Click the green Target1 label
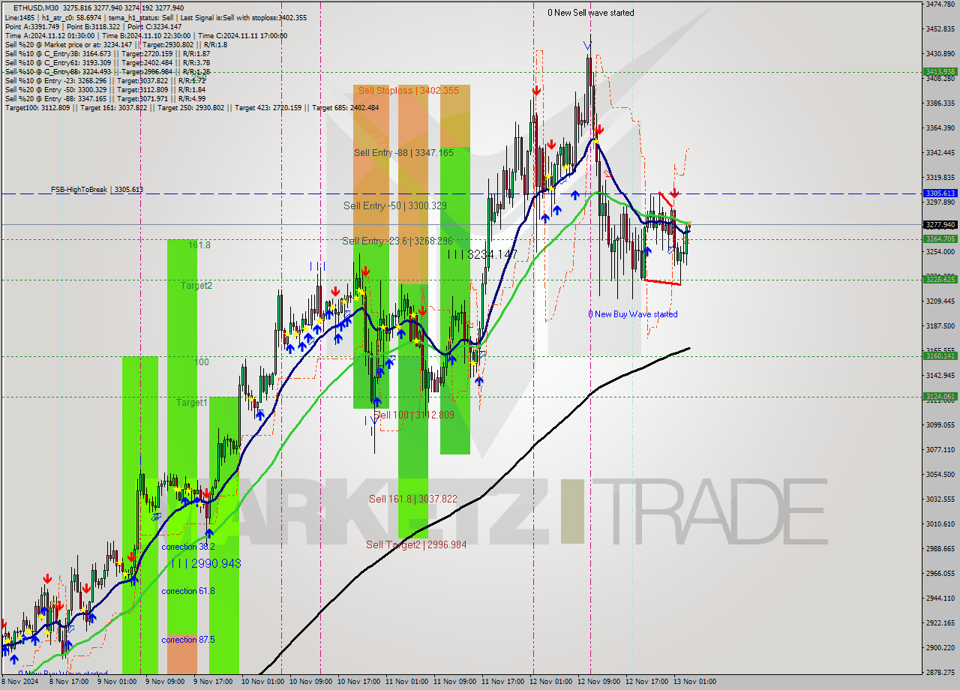Viewport: 960px width, 690px height. (x=191, y=403)
